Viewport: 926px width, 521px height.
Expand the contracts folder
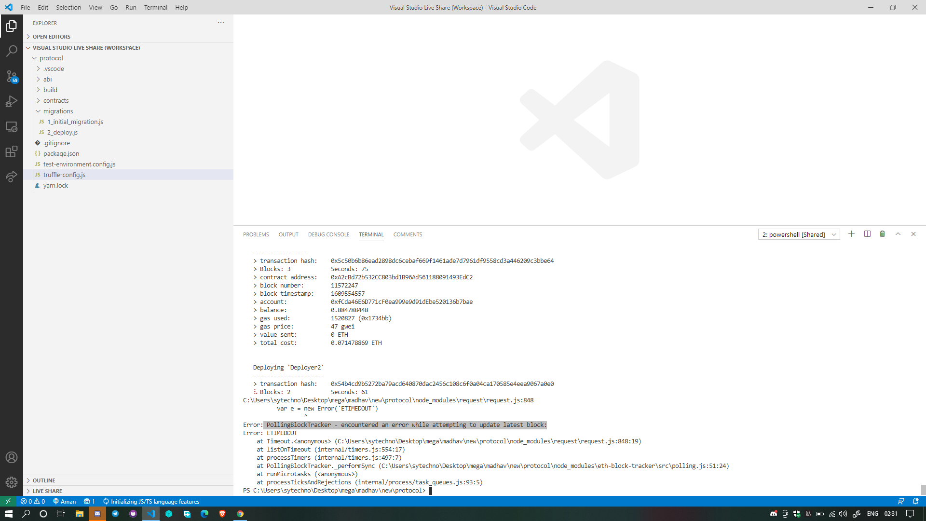pyautogui.click(x=128, y=100)
